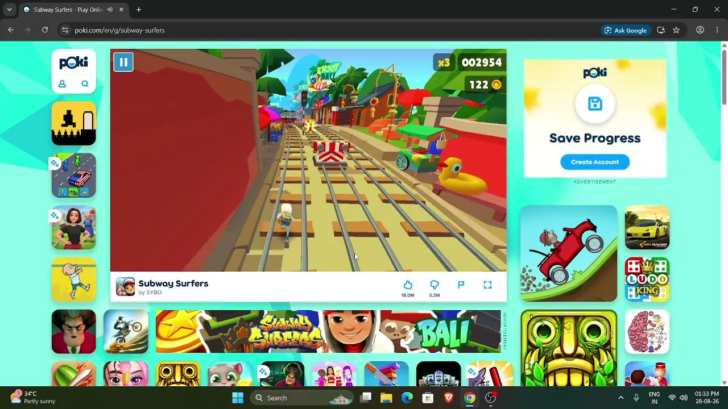Toggle fullscreen mode for the game
The height and width of the screenshot is (409, 728).
tap(487, 285)
